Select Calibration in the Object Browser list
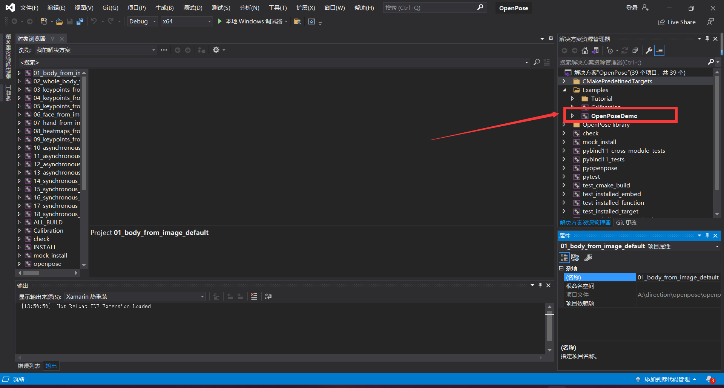 coord(48,230)
